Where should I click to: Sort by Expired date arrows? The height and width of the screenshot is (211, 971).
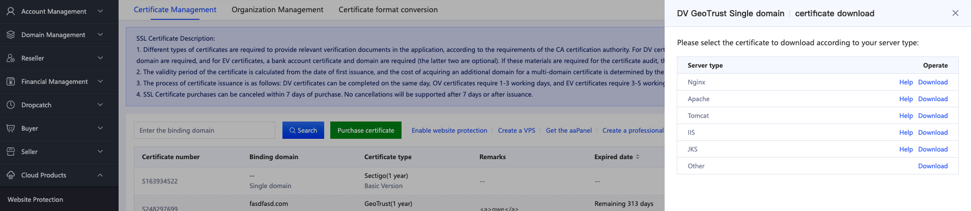pos(638,157)
